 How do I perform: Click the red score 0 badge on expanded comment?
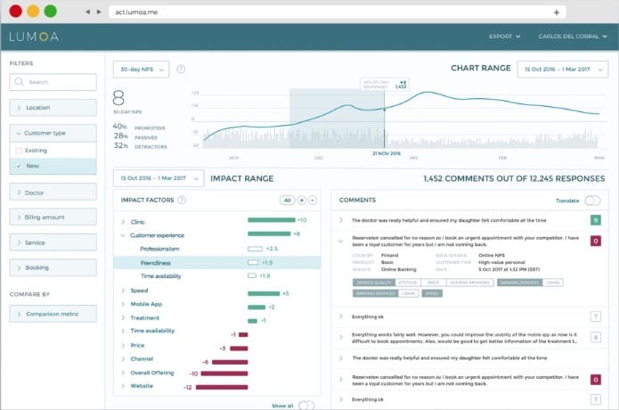tap(595, 241)
